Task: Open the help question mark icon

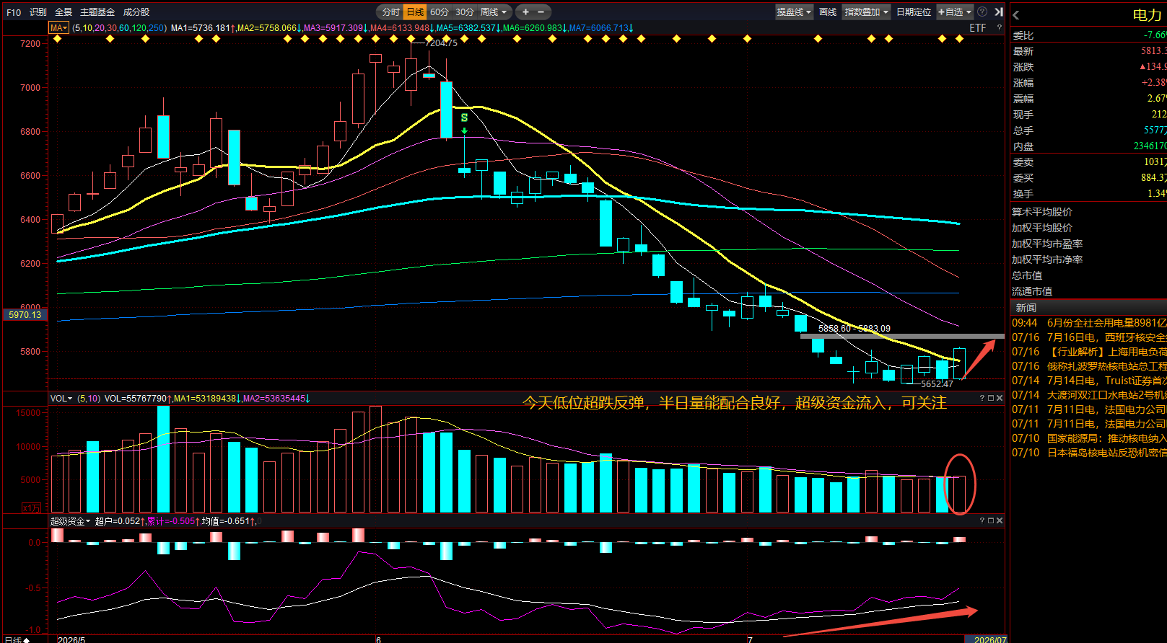Action: tap(982, 12)
